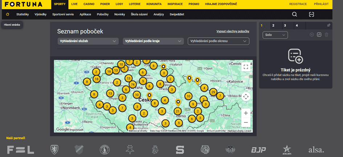Open Pobočky in sub-navigation
Screen dimensions: 343x157
coord(103,14)
